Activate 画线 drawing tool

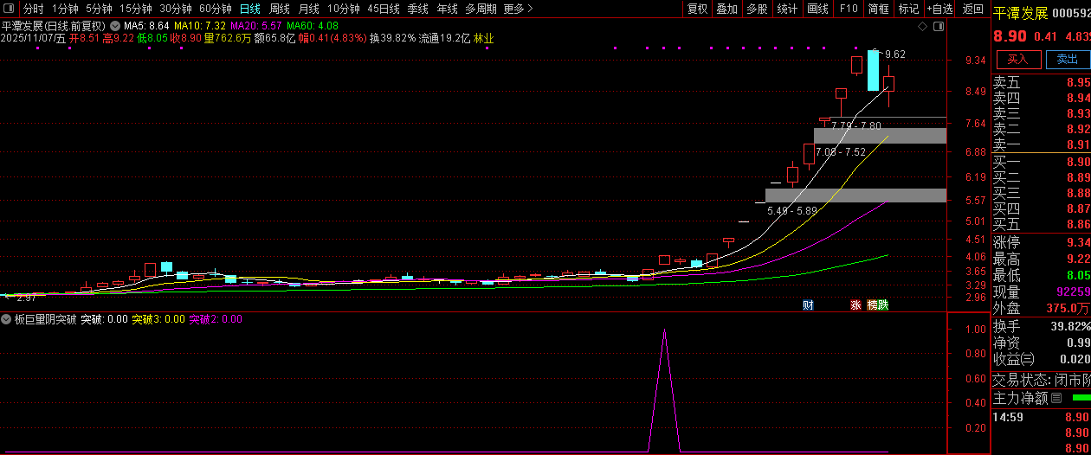click(x=817, y=9)
